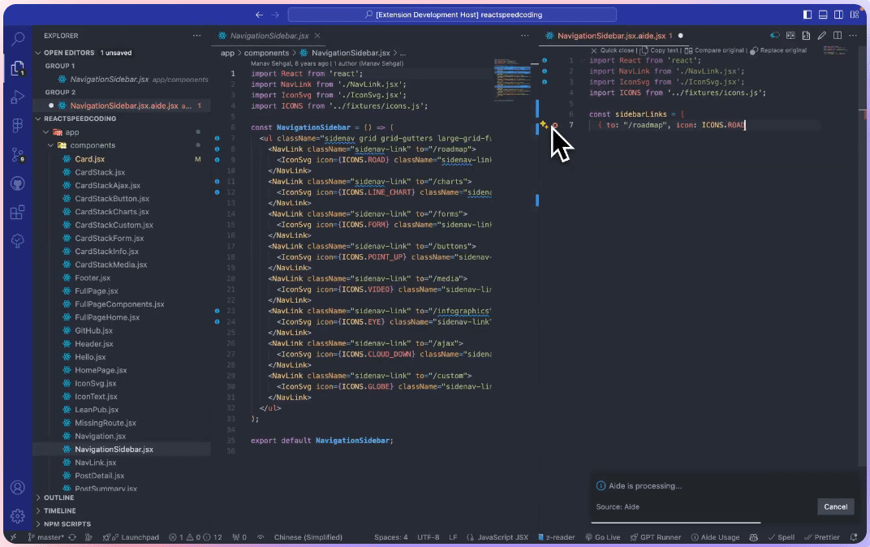Click the sync changes icon in status bar
870x547 pixels.
pyautogui.click(x=72, y=537)
